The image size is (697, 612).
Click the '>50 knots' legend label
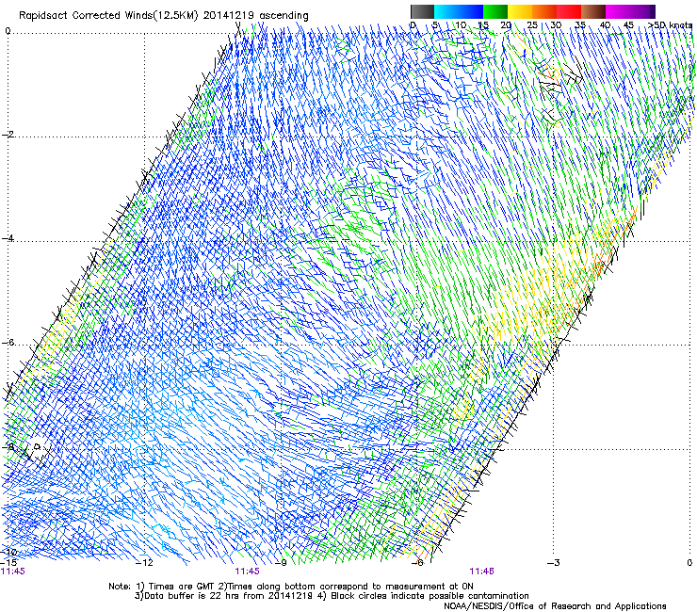coord(670,25)
